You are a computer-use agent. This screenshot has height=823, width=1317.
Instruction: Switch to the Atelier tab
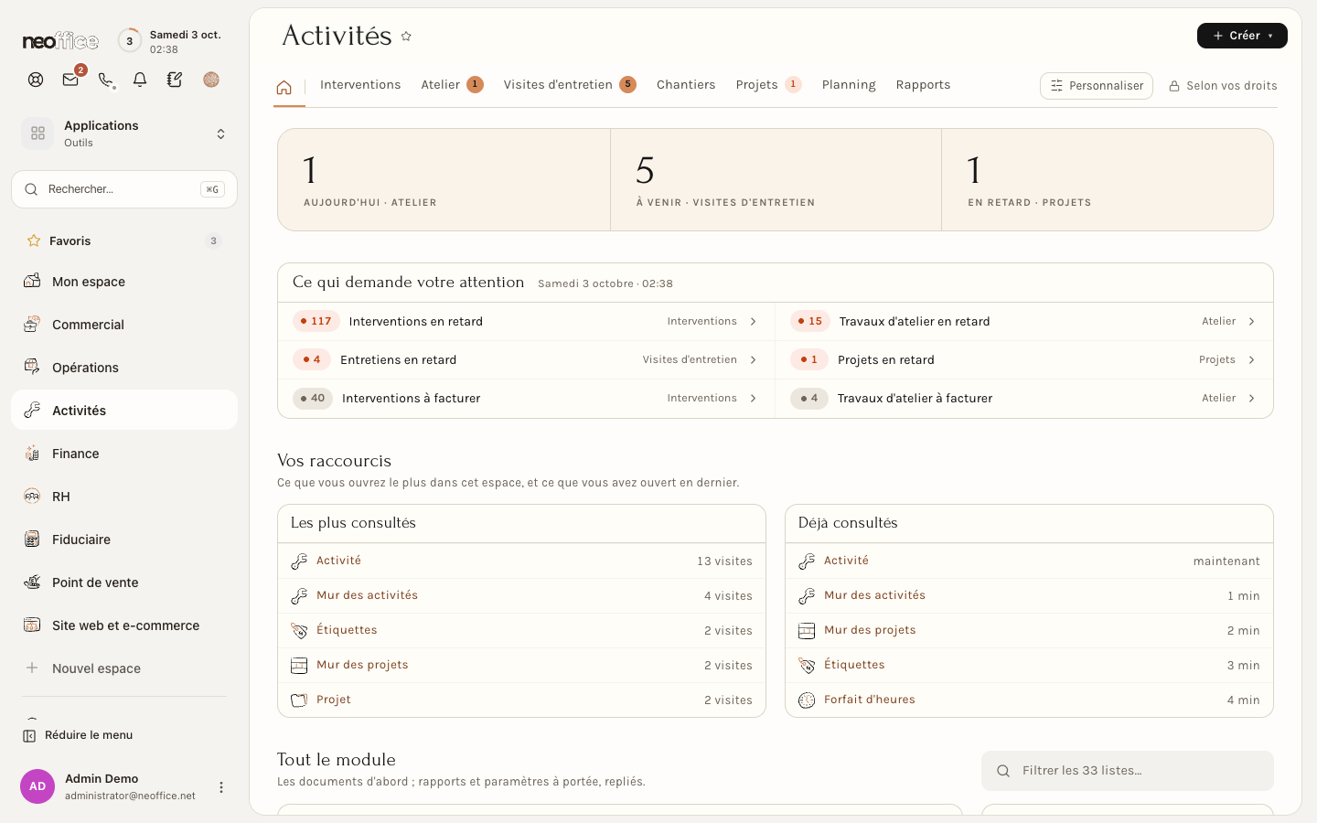click(x=452, y=85)
